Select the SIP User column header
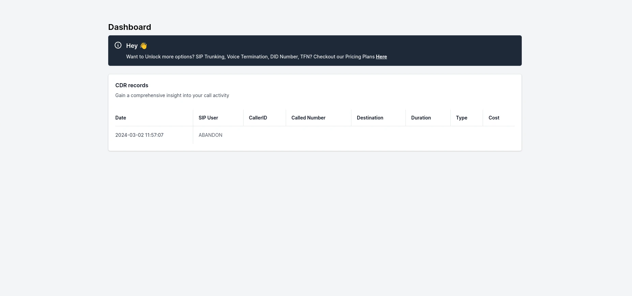 click(x=208, y=118)
